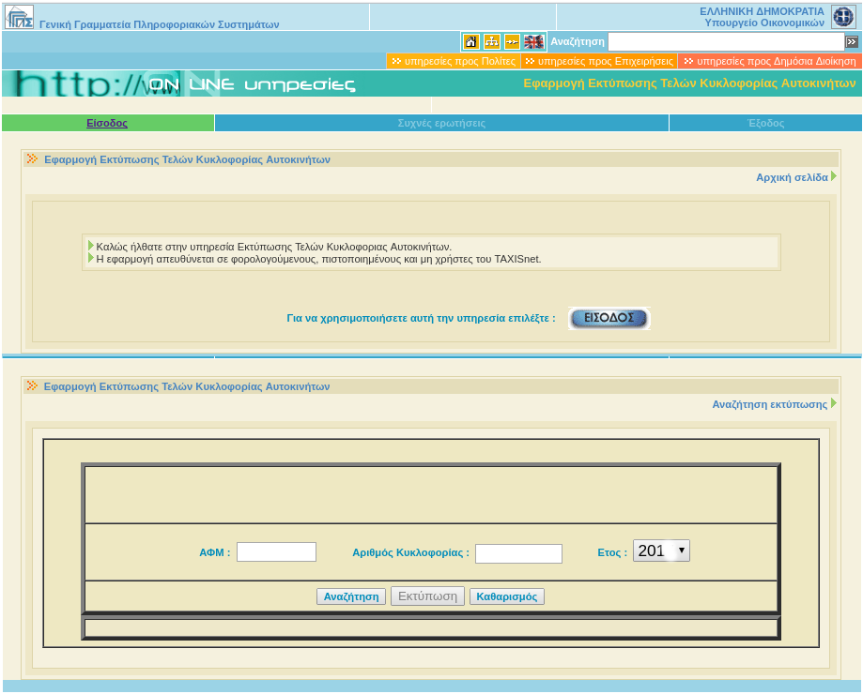
Task: Switch to Συχνές ερωτήσεις tab
Action: coord(441,123)
